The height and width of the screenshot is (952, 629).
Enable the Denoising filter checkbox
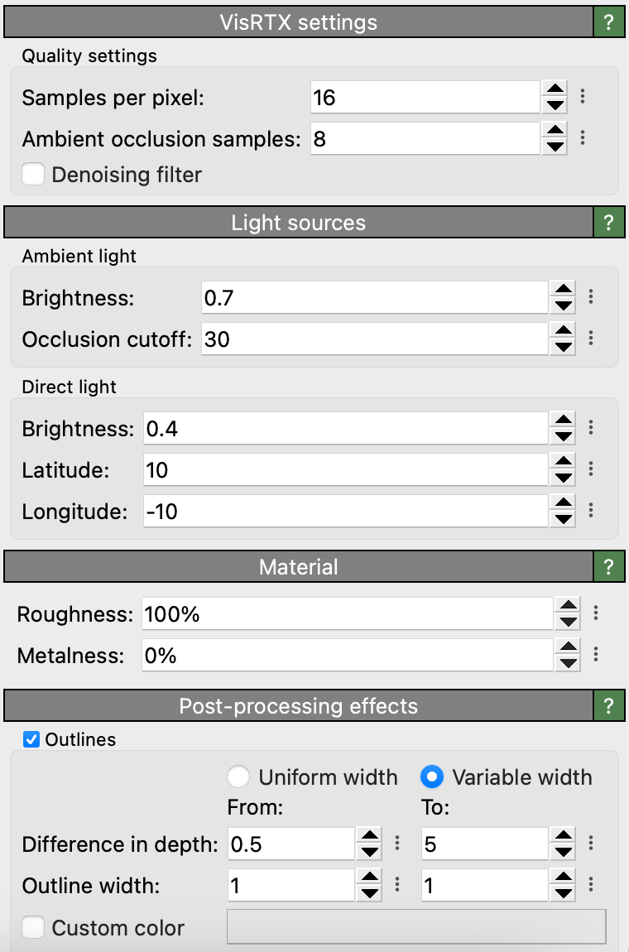click(33, 175)
